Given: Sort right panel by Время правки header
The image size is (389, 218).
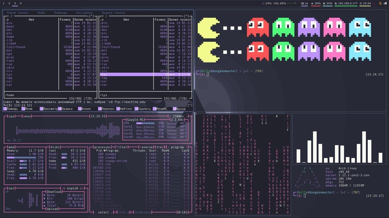Looking at the screenshot, I should 181,20.
